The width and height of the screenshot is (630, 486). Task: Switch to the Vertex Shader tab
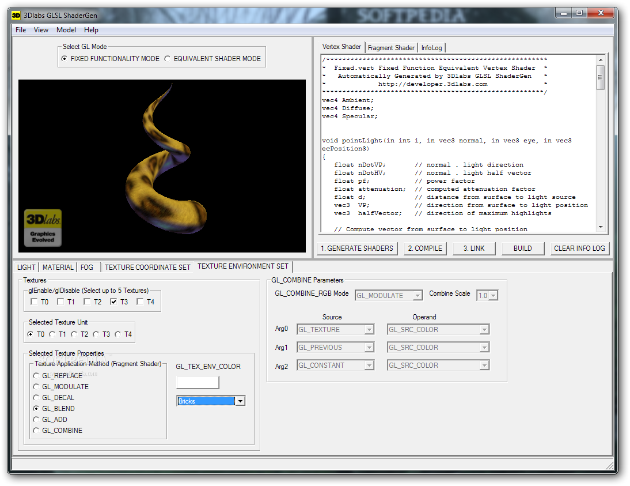point(341,47)
